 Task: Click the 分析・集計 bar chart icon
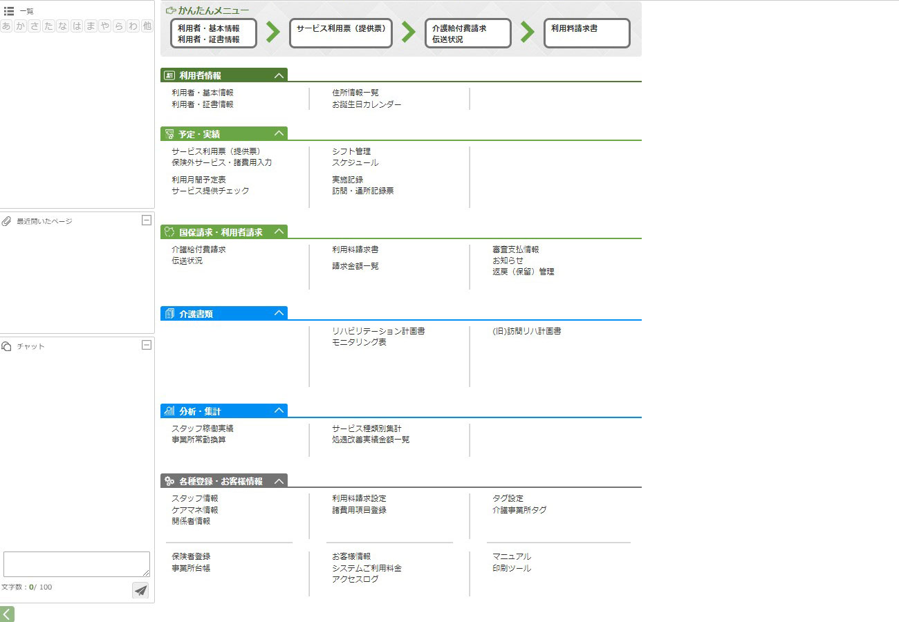click(169, 411)
